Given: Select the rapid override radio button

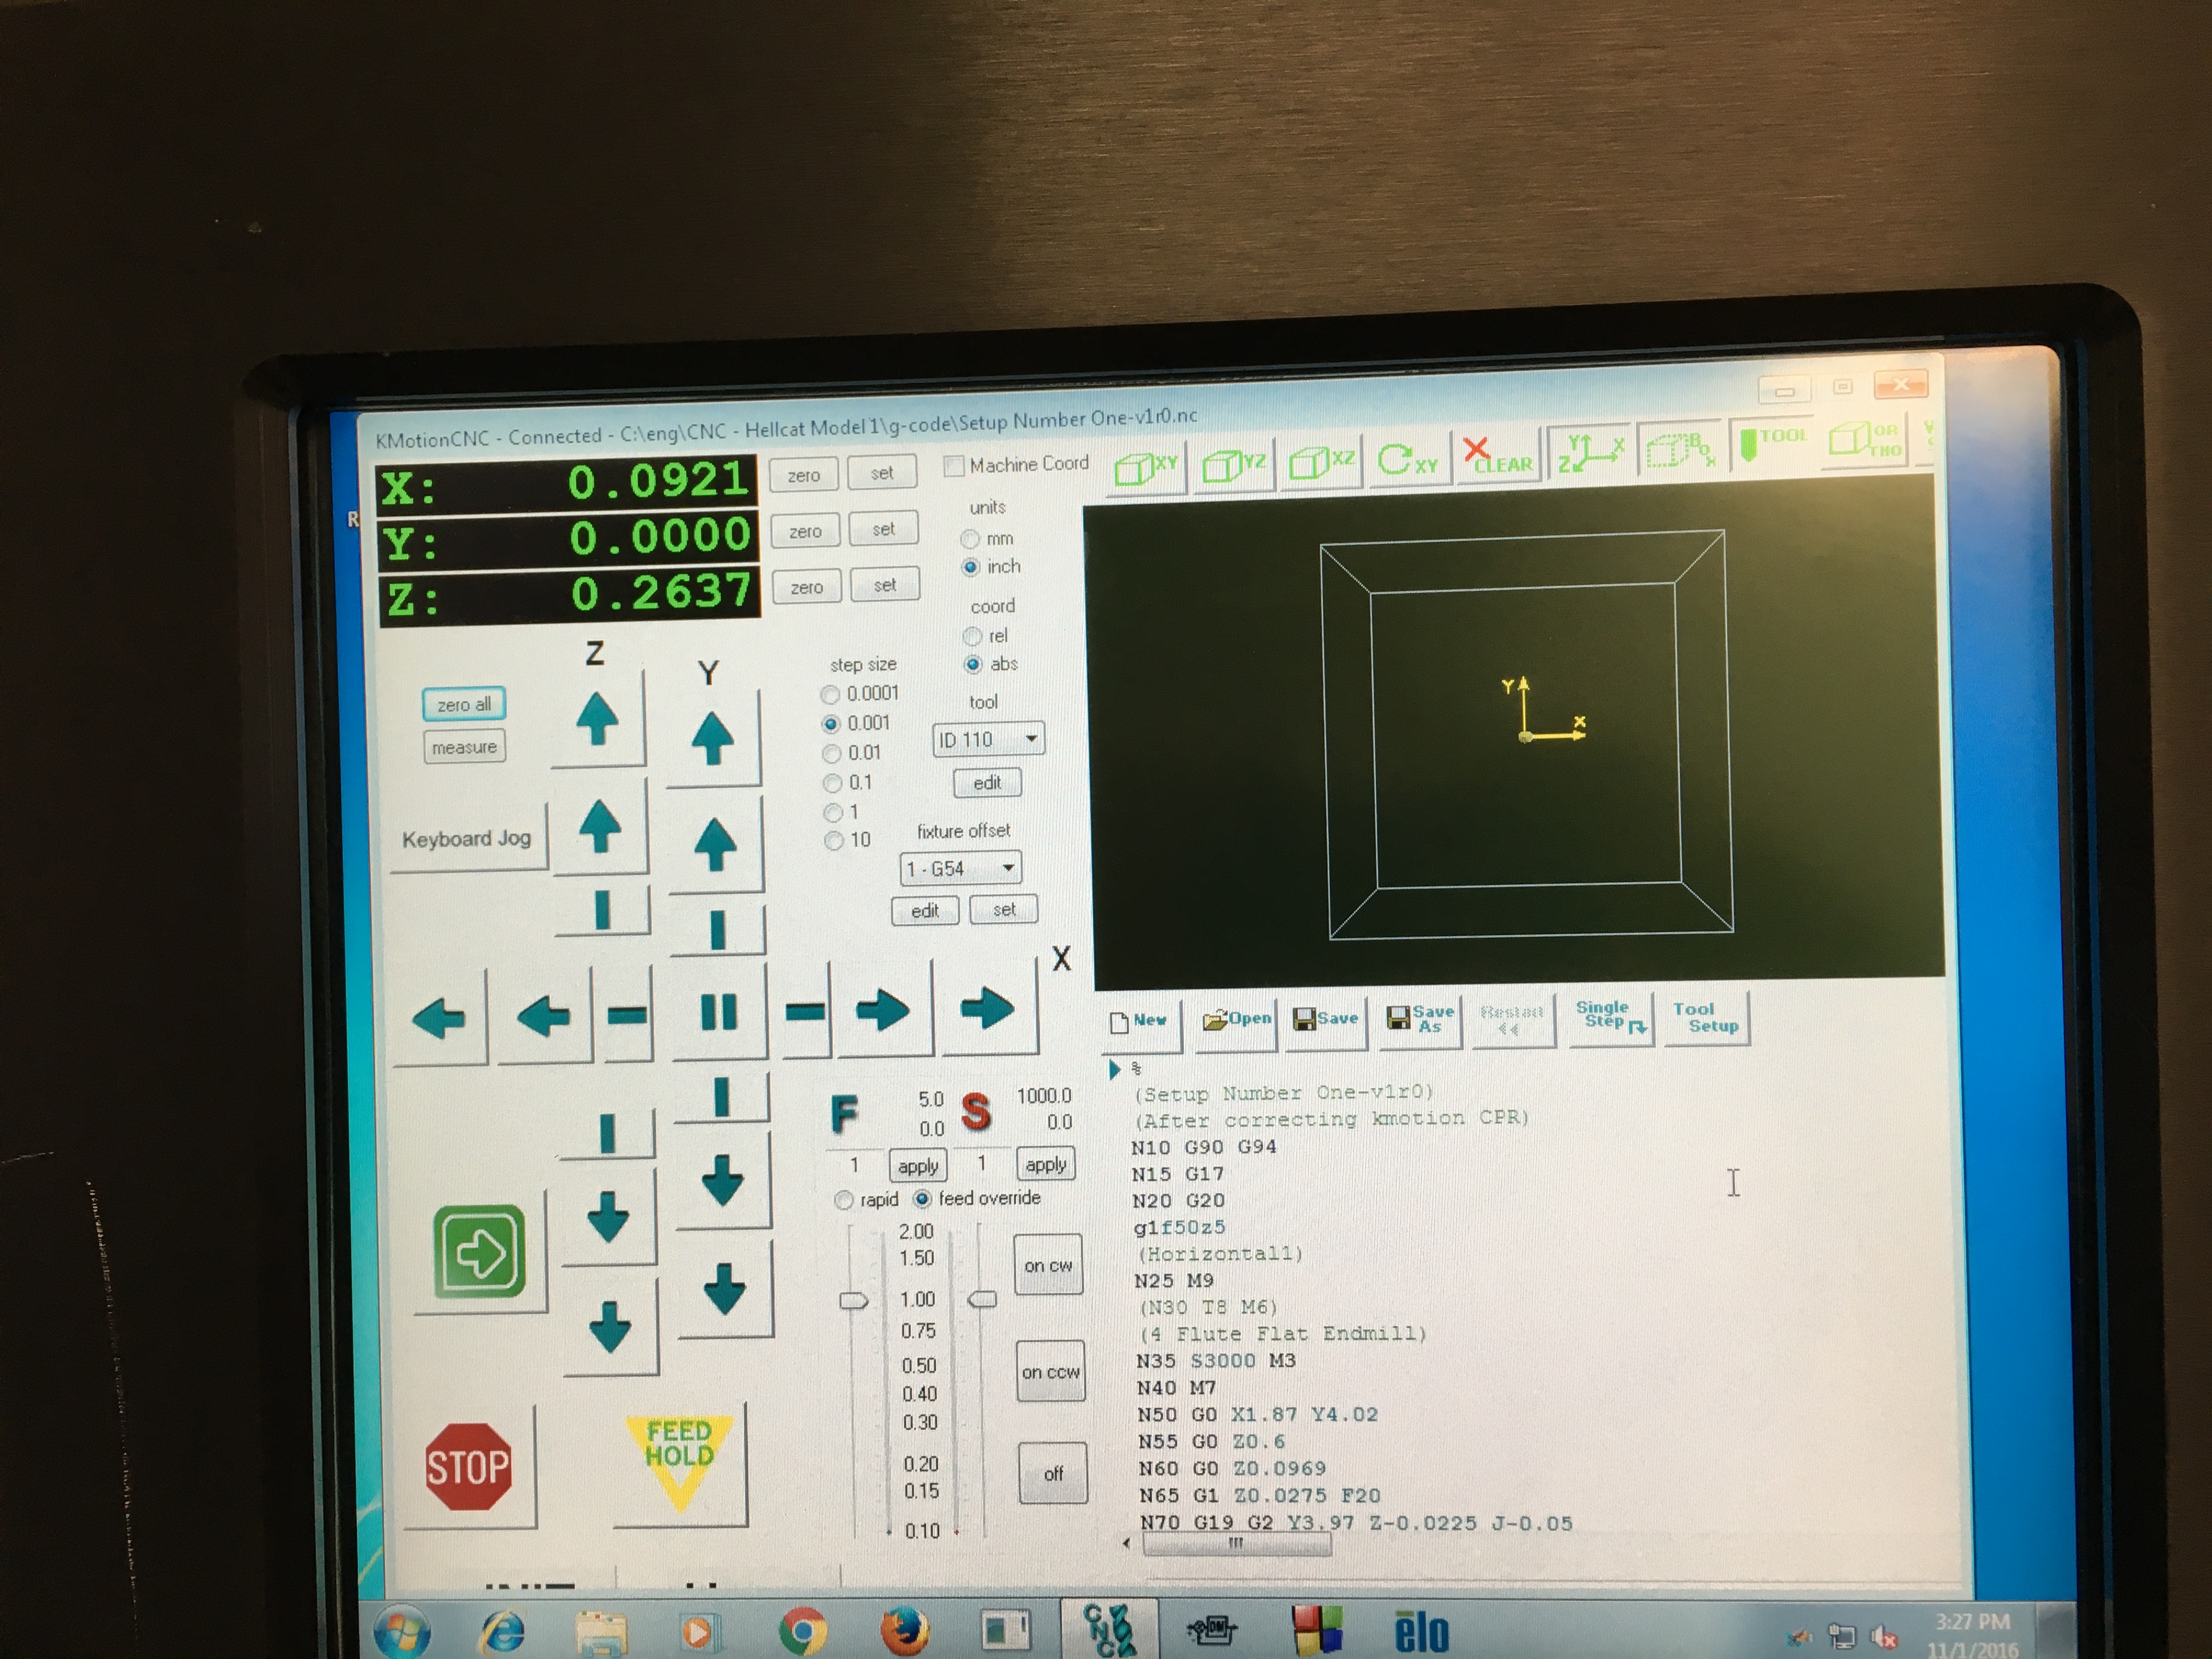Looking at the screenshot, I should coord(844,1199).
